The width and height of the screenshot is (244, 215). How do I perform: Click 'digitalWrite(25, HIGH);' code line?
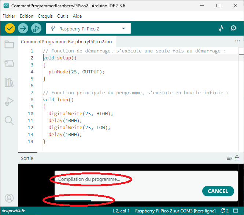pyautogui.click(x=81, y=114)
